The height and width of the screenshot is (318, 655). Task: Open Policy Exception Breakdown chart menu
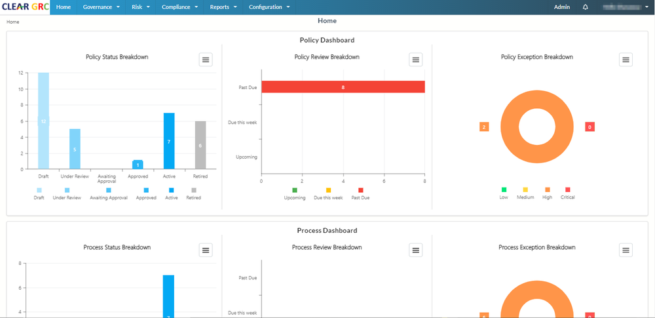tap(626, 60)
